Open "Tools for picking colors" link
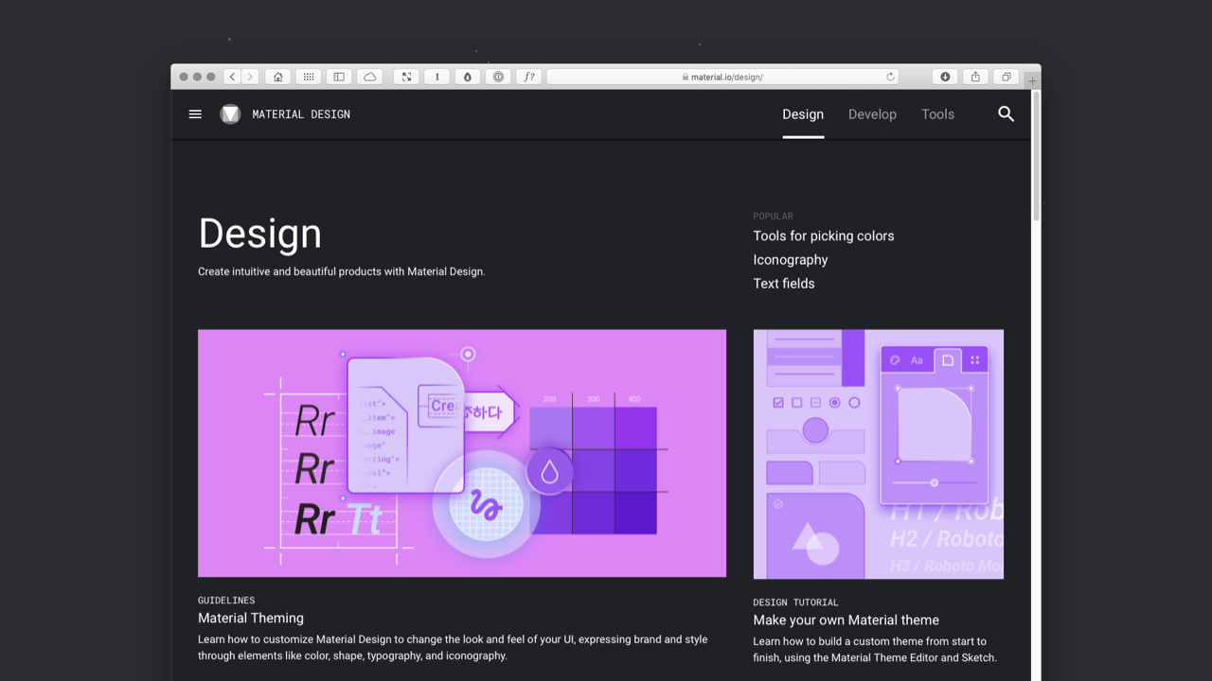The height and width of the screenshot is (681, 1212). click(824, 236)
